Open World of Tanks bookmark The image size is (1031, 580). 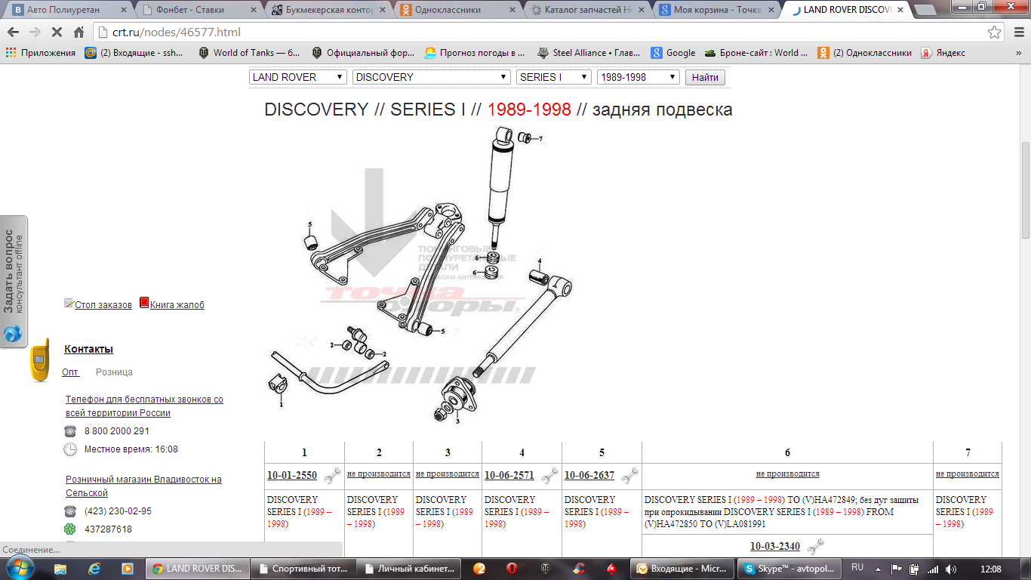(x=249, y=53)
